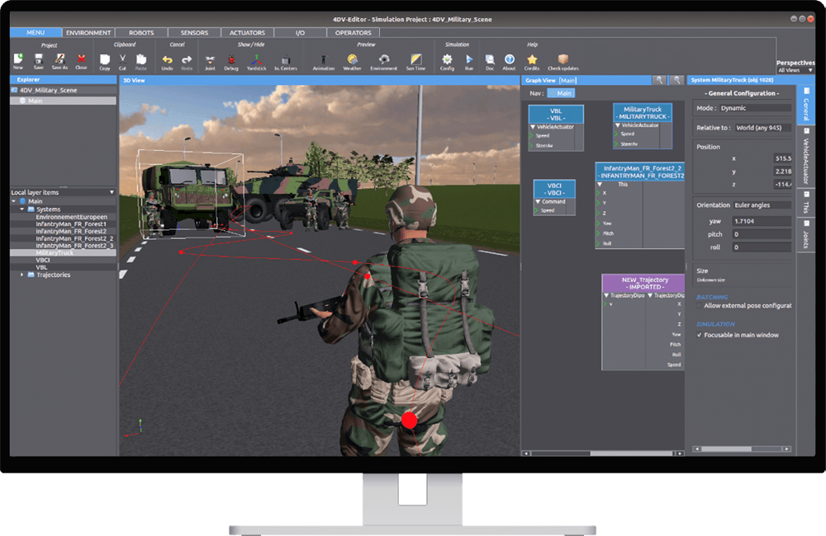Image resolution: width=826 pixels, height=536 pixels.
Task: Run the simulation
Action: point(468,58)
